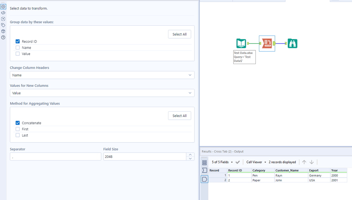Select the Browse binoculars tool on canvas
Screen dimensions: 352x200
pos(292,43)
